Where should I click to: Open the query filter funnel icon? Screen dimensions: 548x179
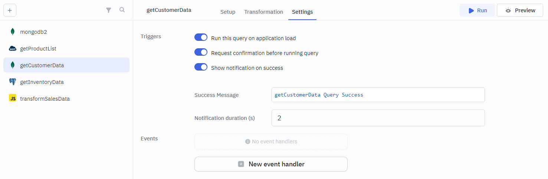(x=109, y=10)
